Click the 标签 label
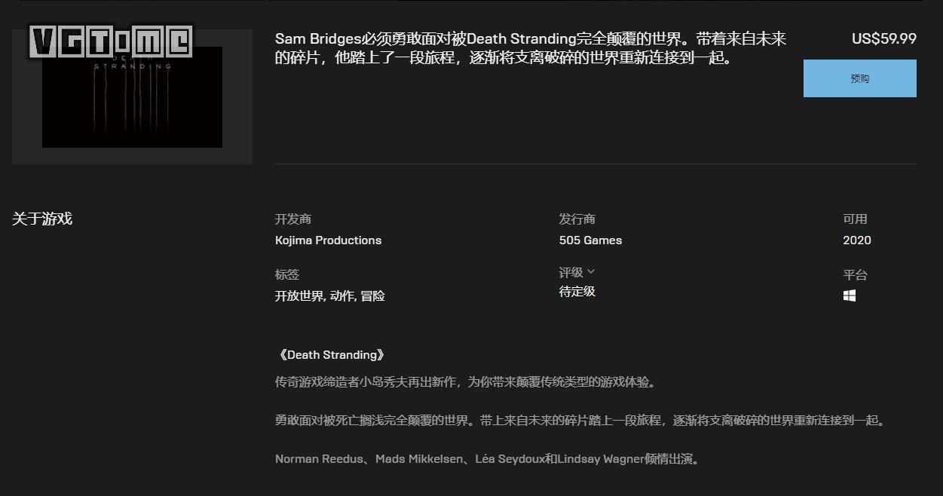The height and width of the screenshot is (496, 943). tap(287, 275)
